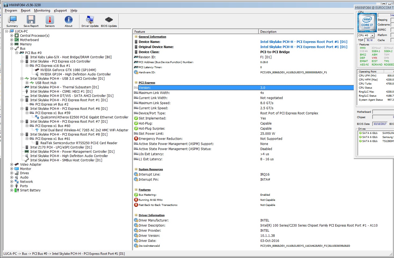The width and height of the screenshot is (394, 258).
Task: Select the highlighted Version: row
Action: click(243, 88)
